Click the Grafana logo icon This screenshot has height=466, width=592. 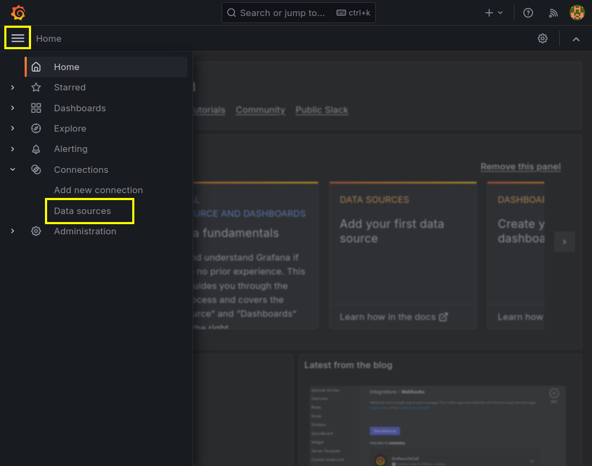[18, 13]
